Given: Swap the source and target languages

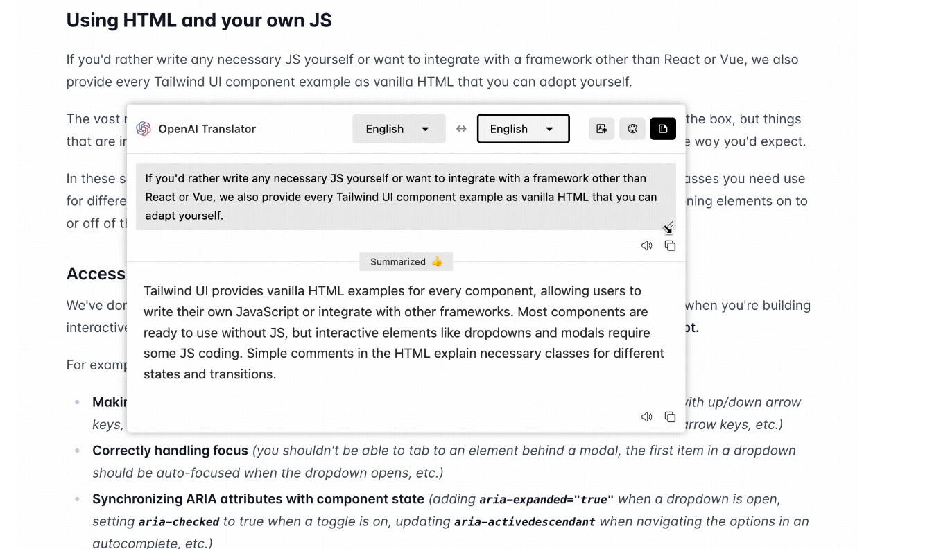Looking at the screenshot, I should [x=461, y=129].
